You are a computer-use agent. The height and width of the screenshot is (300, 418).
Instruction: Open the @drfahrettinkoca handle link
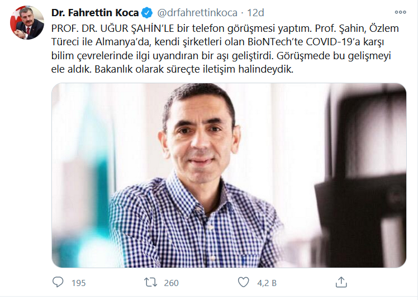[197, 13]
